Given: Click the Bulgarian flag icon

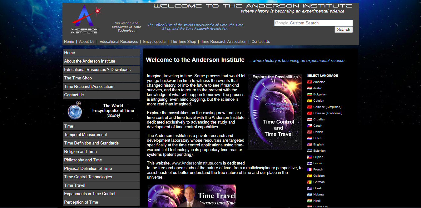Looking at the screenshot, I should pos(310,94).
